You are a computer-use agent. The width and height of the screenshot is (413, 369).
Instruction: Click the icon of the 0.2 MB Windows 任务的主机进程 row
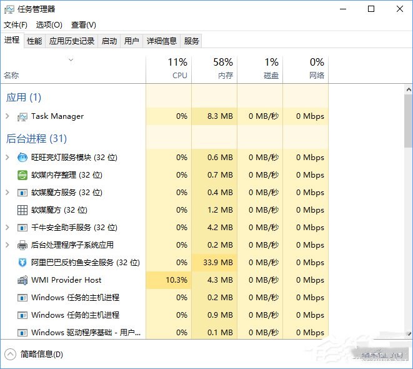pos(22,298)
